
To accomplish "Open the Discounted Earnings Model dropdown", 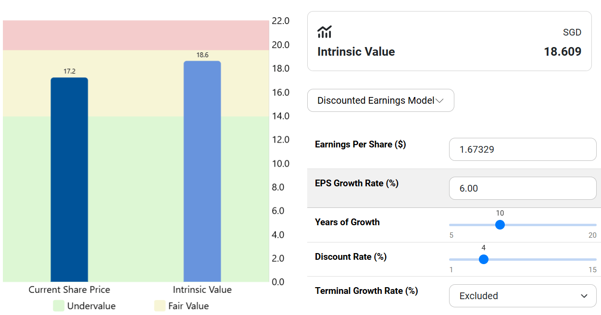I will [375, 100].
